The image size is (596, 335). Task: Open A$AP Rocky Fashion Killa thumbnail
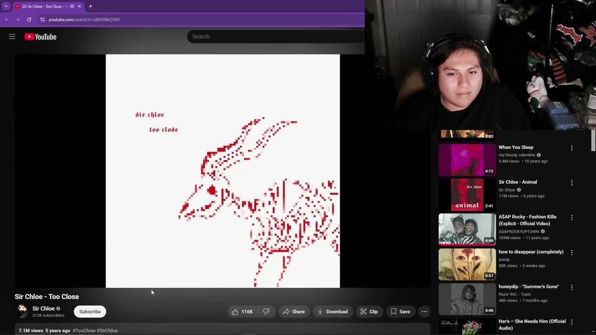tap(467, 229)
